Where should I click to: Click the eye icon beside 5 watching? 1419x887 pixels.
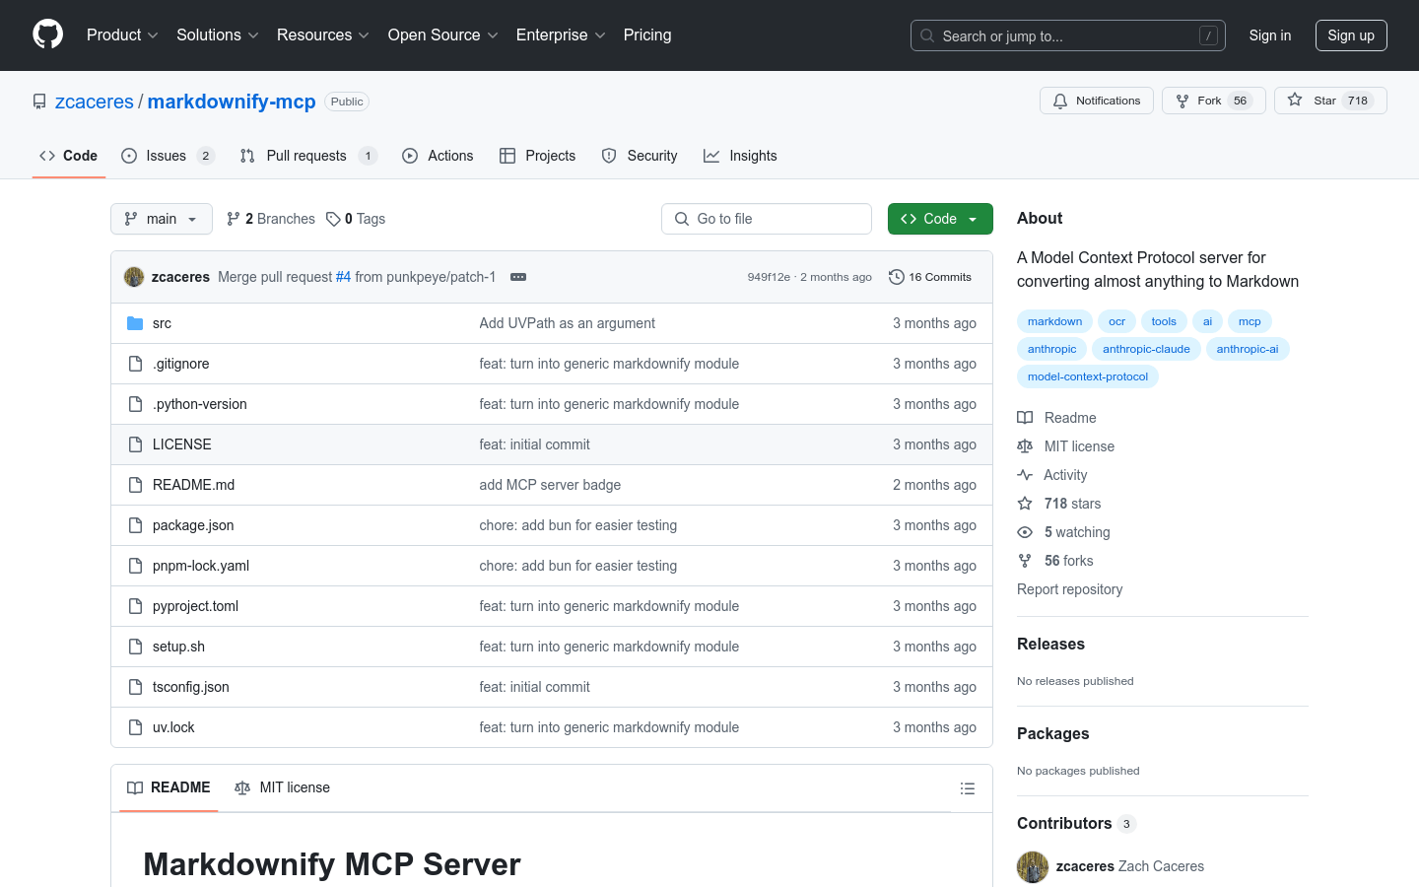click(x=1025, y=532)
